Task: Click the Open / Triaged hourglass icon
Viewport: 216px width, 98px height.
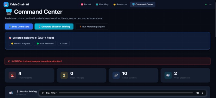Action: click(x=64, y=75)
